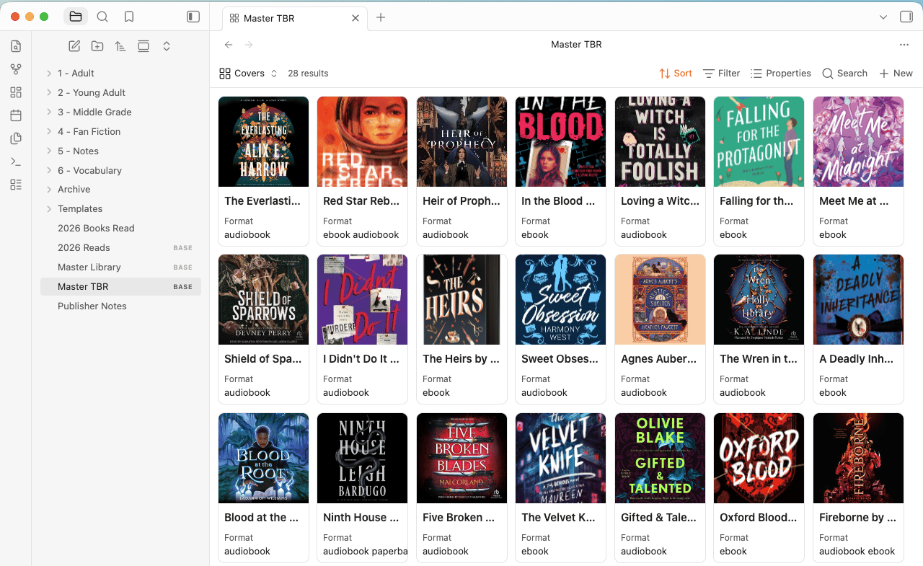Open the Falling for the Protagonist cover

point(759,142)
